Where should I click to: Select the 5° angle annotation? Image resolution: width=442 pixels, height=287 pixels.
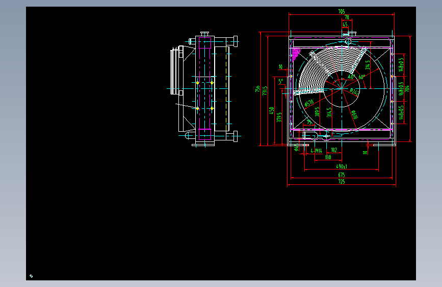pos(281,81)
